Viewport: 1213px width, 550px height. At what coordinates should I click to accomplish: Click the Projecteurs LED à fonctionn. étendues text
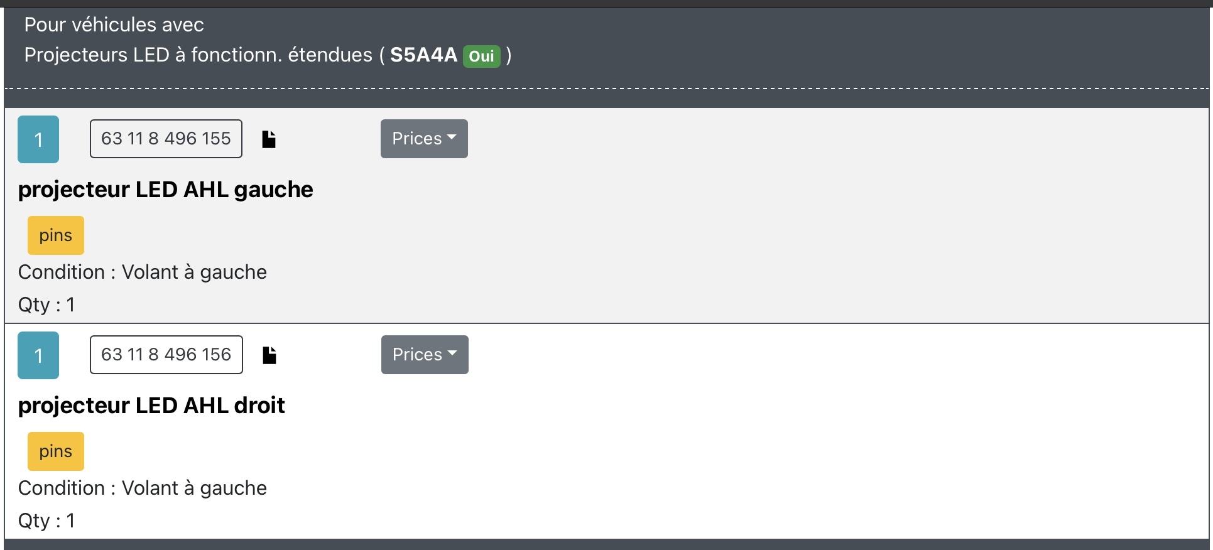tap(198, 55)
